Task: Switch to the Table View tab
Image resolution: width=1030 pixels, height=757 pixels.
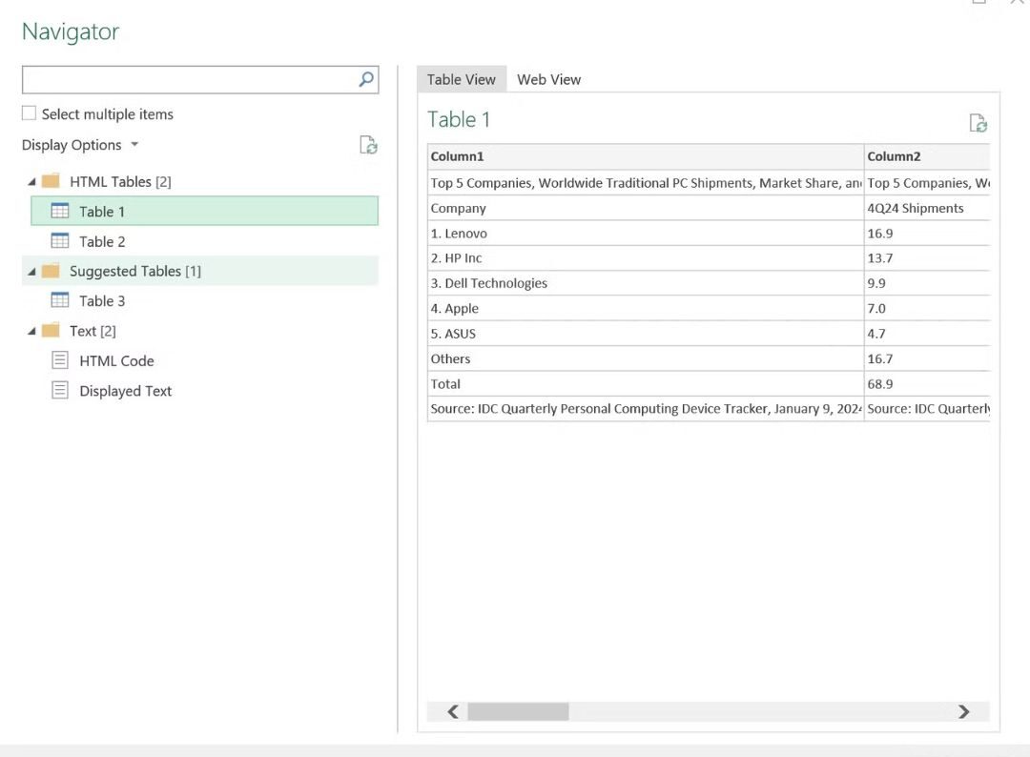Action: (461, 80)
